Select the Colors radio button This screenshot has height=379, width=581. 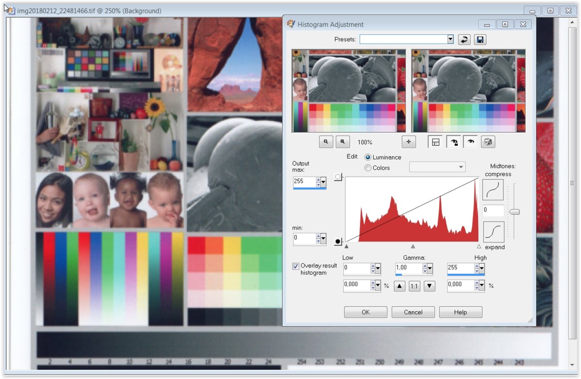(368, 168)
